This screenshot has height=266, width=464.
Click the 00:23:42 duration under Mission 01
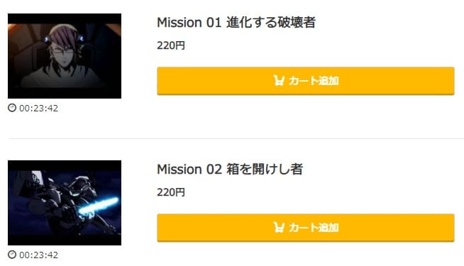[x=39, y=108]
